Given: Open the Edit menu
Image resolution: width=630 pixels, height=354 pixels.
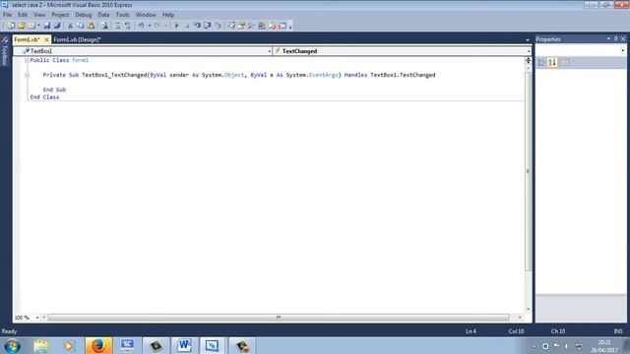Looking at the screenshot, I should pos(23,15).
